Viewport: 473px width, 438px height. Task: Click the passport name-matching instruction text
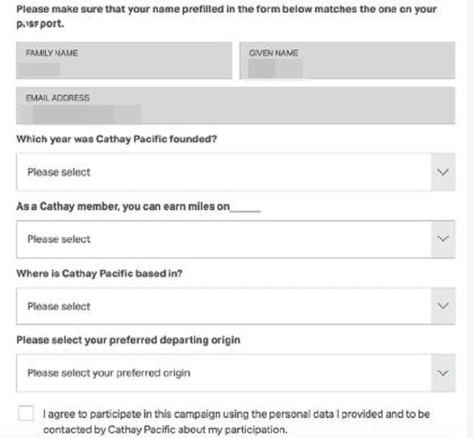click(x=226, y=9)
